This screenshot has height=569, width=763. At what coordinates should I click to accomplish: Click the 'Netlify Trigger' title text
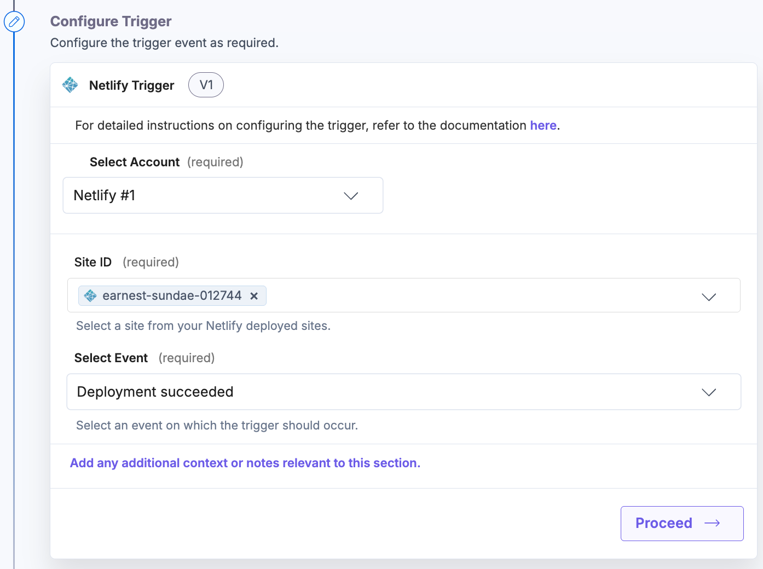pyautogui.click(x=132, y=85)
